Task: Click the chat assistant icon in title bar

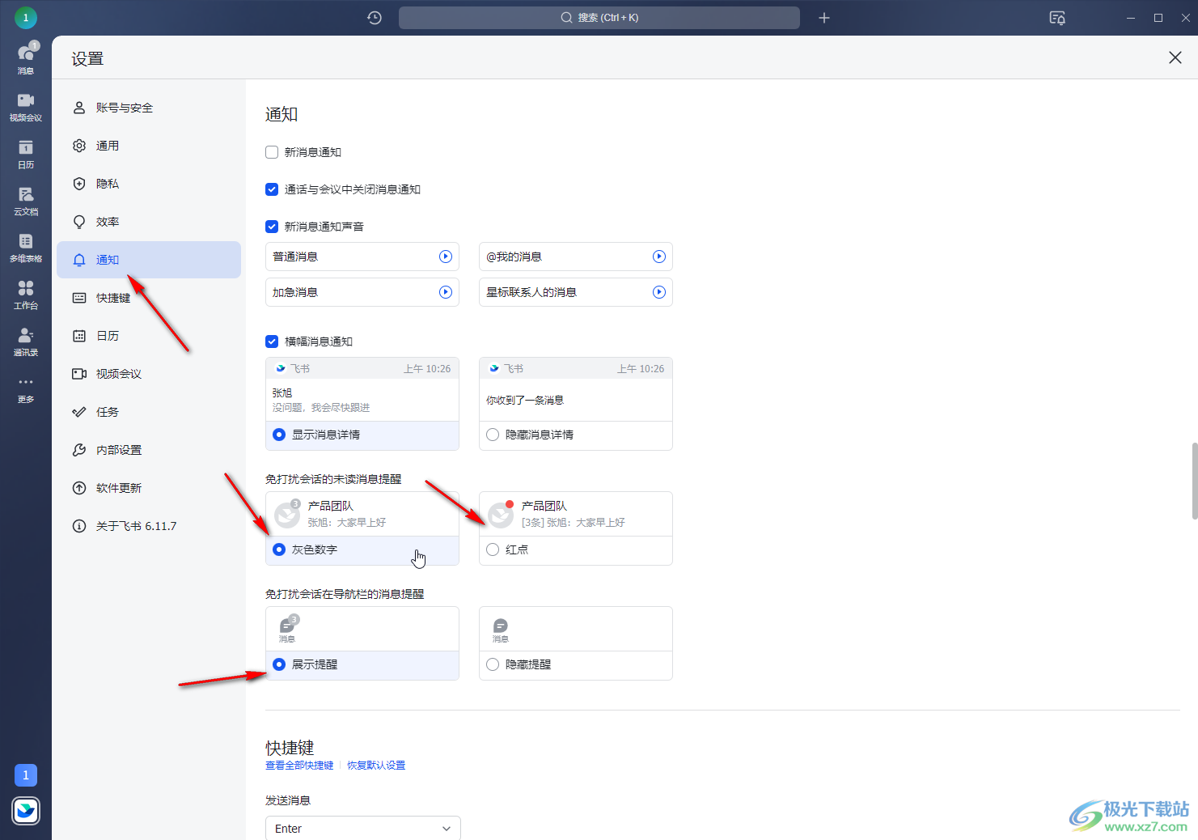Action: (x=1057, y=18)
